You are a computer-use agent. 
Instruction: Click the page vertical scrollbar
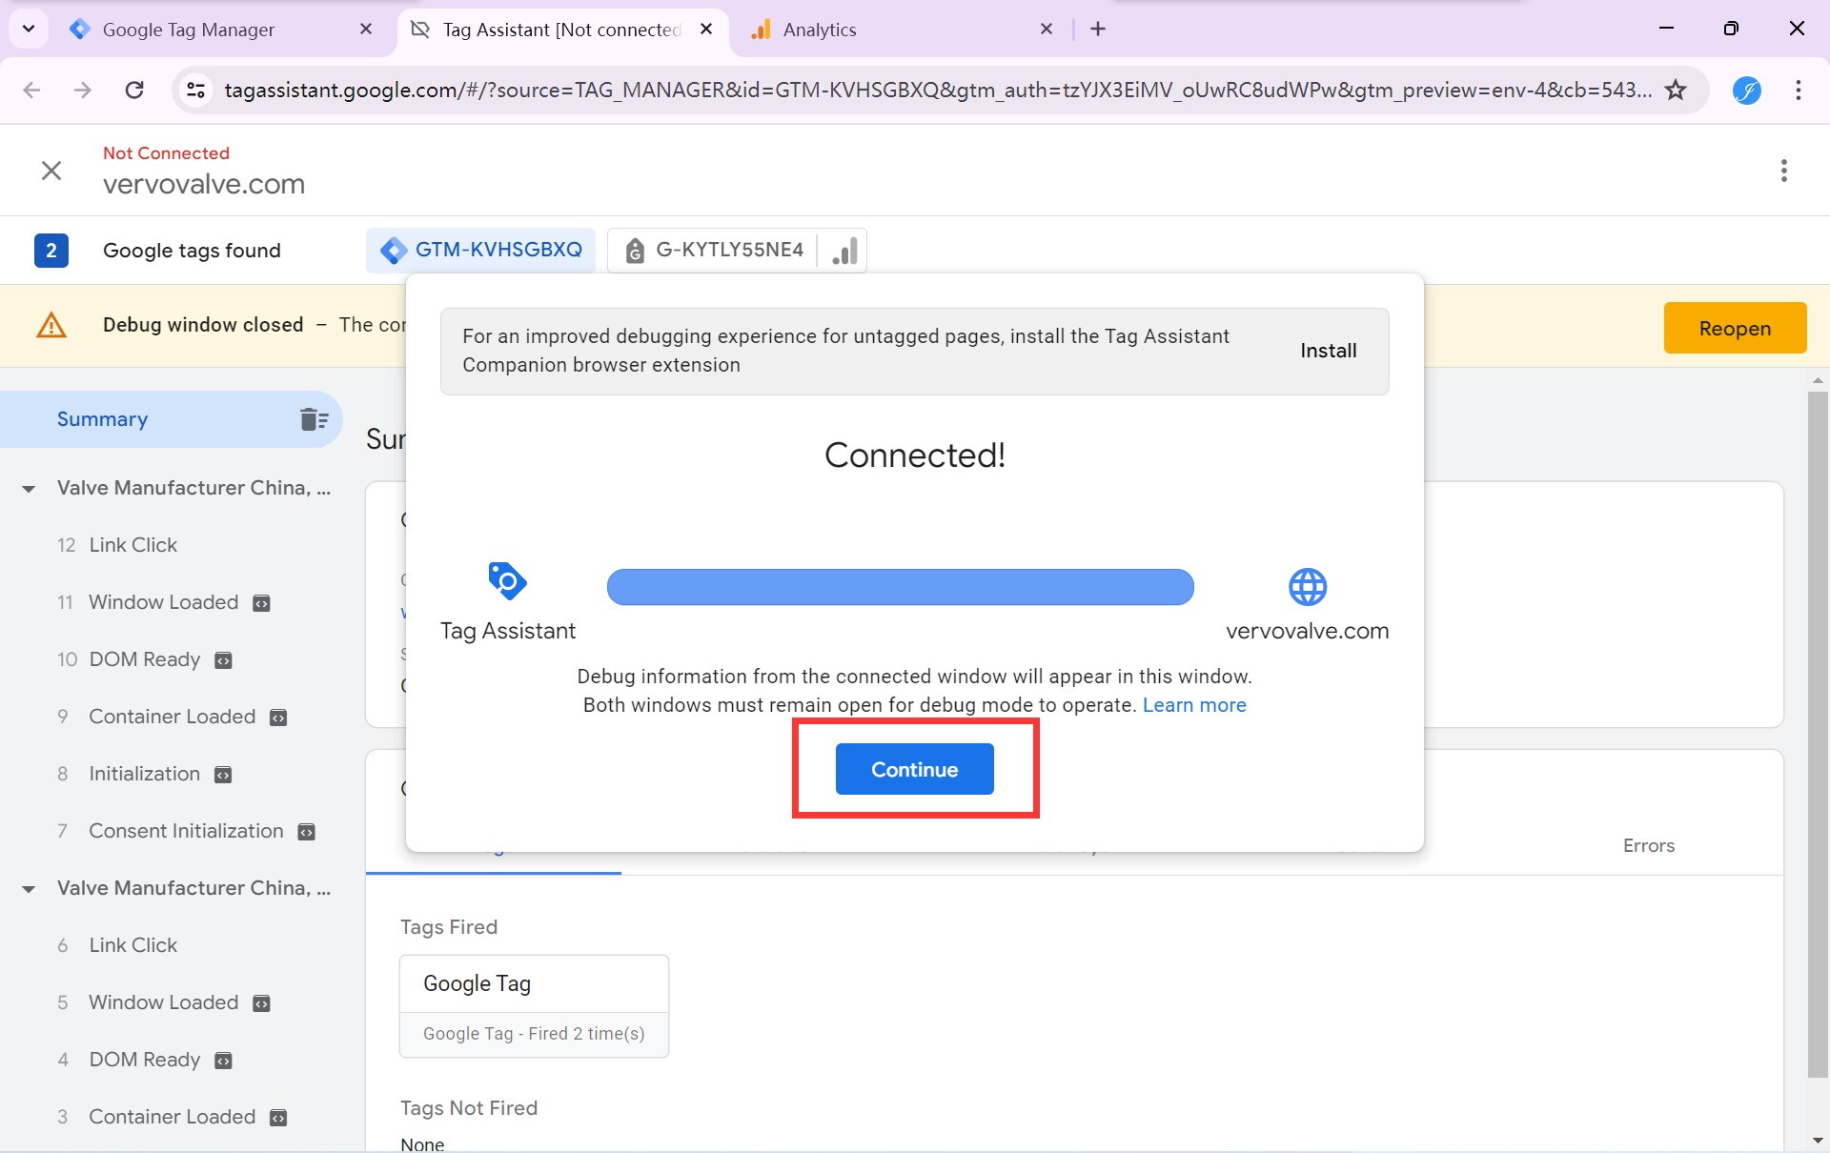click(1818, 734)
